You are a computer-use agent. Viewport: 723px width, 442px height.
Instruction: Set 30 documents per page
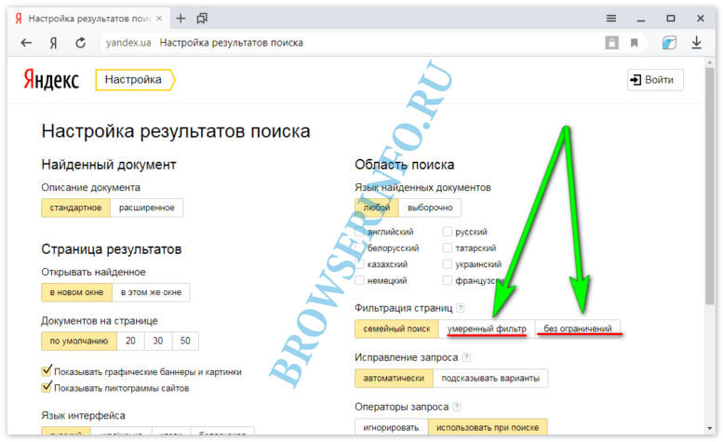(158, 342)
